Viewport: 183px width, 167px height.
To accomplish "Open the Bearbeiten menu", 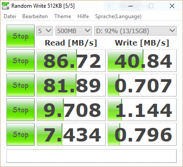I will 35,16.
